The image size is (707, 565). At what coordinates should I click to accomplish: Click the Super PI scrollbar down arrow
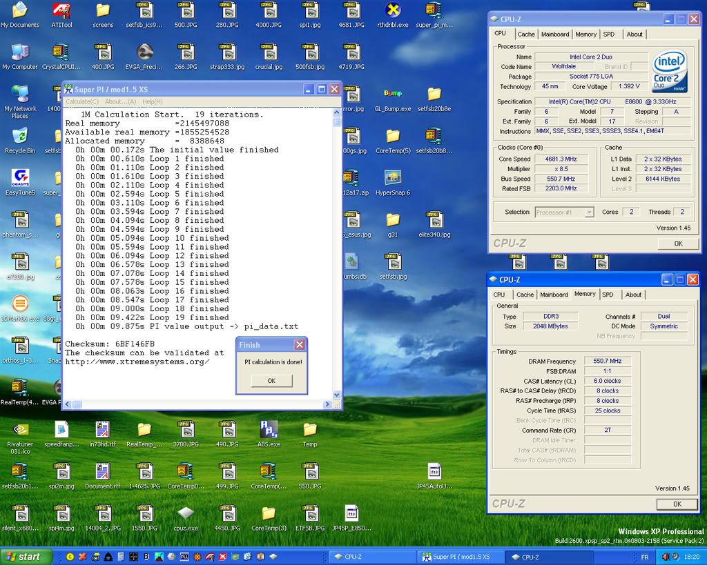pyautogui.click(x=337, y=395)
